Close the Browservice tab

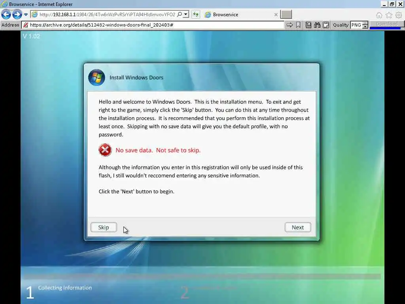coord(276,15)
